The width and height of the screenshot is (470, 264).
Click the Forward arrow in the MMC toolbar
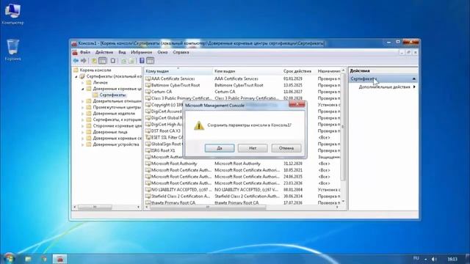(x=84, y=61)
